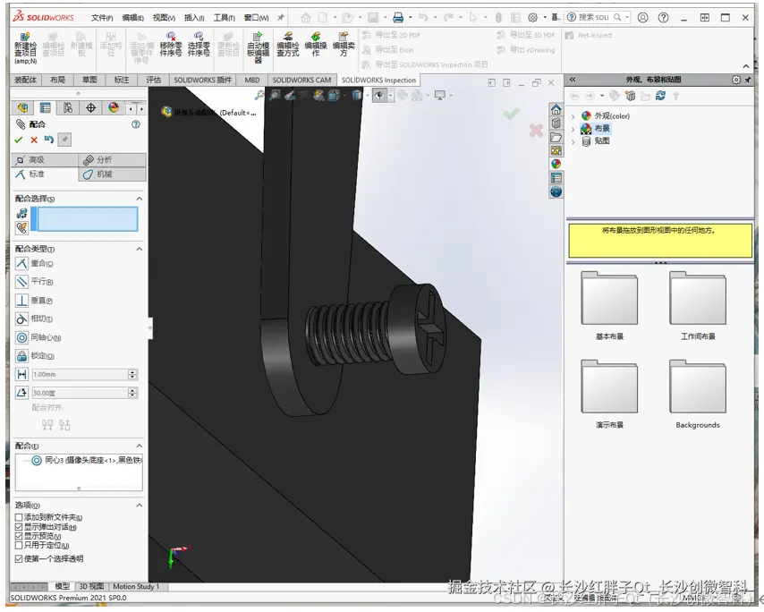
Task: Click multiple mate mode icon
Action: click(22, 227)
